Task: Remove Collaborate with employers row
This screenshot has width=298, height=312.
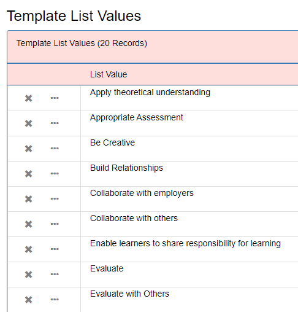Action: click(x=29, y=199)
